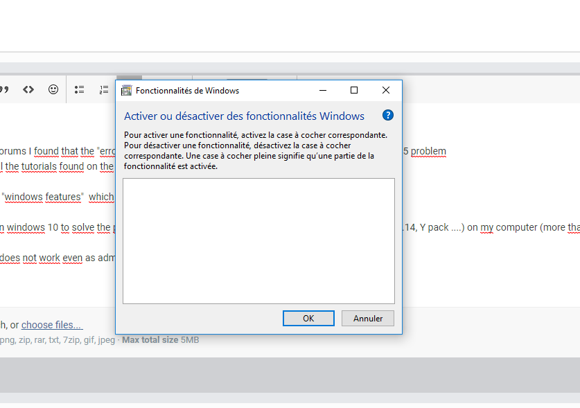Click the Annuler button

[x=368, y=319]
